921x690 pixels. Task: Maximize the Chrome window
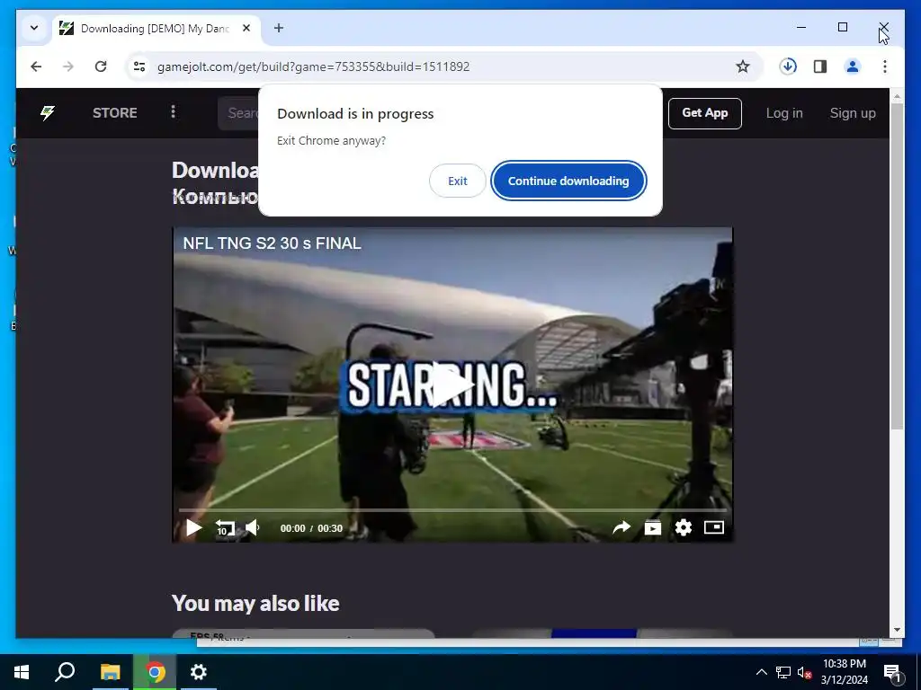[x=842, y=27]
